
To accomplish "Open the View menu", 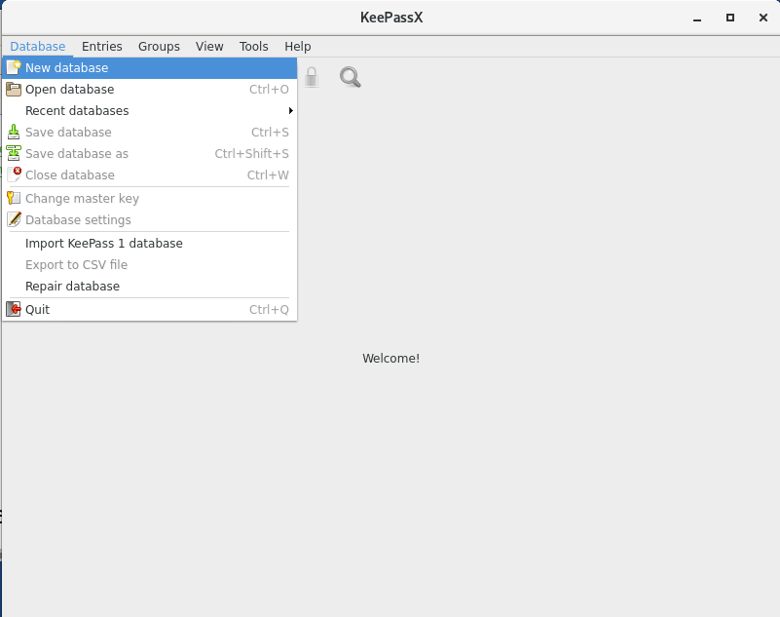I will pos(209,47).
